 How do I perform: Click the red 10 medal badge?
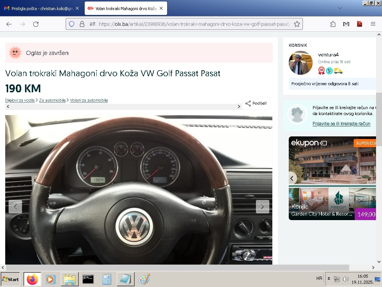coord(322,71)
